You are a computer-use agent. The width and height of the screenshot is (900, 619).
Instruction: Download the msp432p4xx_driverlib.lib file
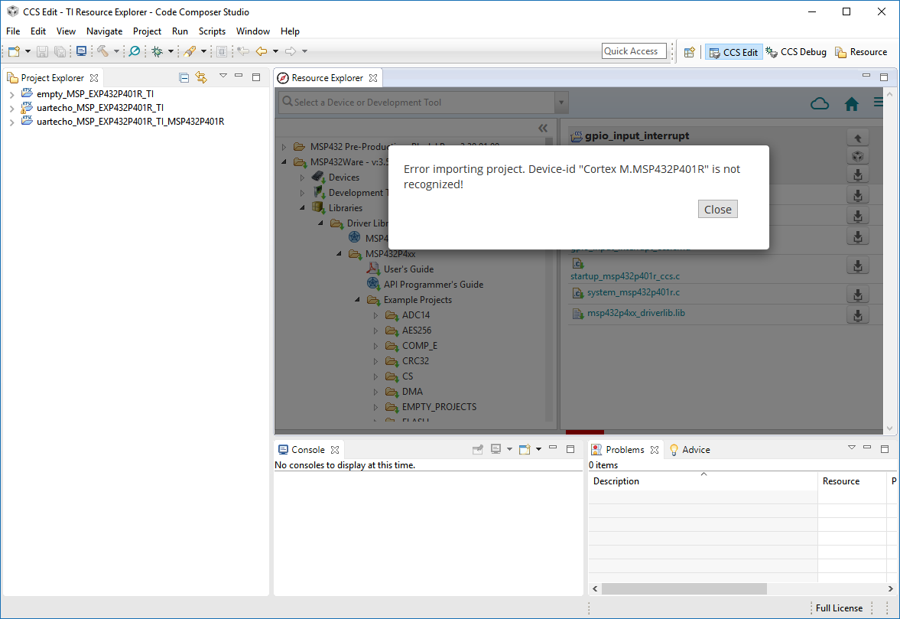(857, 315)
